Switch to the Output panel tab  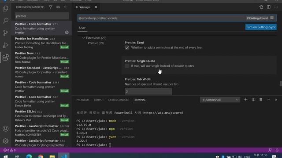click(x=99, y=100)
